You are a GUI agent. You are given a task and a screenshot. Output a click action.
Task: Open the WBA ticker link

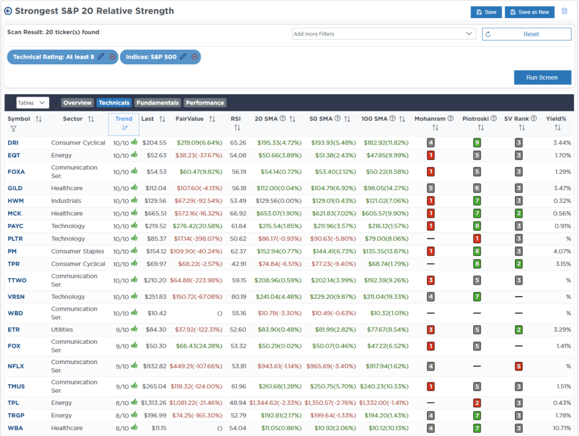coord(15,428)
